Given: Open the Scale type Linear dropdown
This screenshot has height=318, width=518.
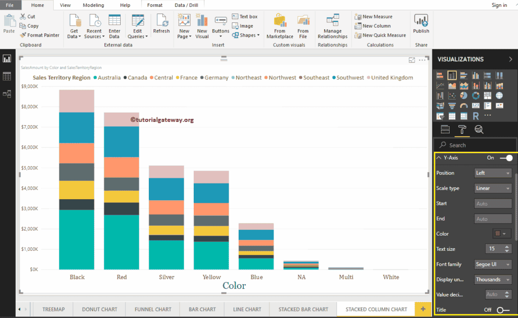Looking at the screenshot, I should pos(493,188).
